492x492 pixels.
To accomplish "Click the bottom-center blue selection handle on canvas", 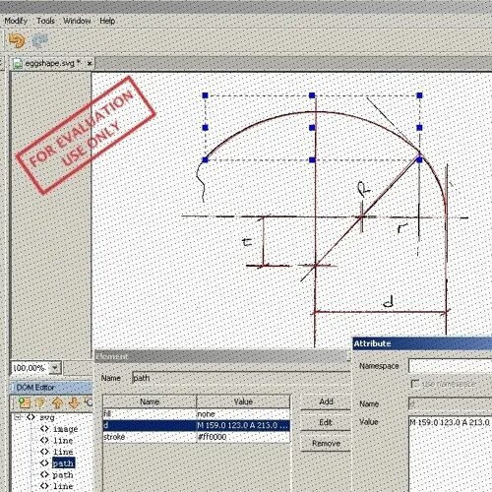I will (312, 159).
